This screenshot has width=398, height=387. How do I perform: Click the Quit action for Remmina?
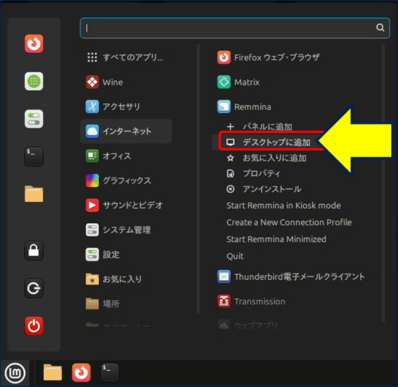[x=235, y=256]
